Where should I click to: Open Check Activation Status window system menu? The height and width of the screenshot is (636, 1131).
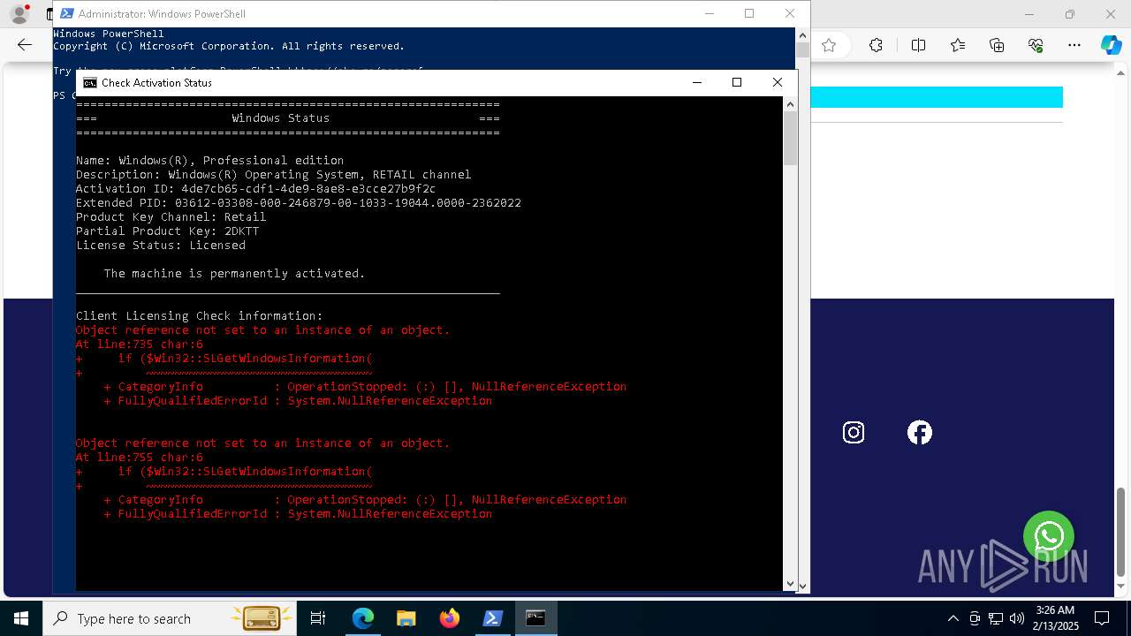pyautogui.click(x=90, y=82)
